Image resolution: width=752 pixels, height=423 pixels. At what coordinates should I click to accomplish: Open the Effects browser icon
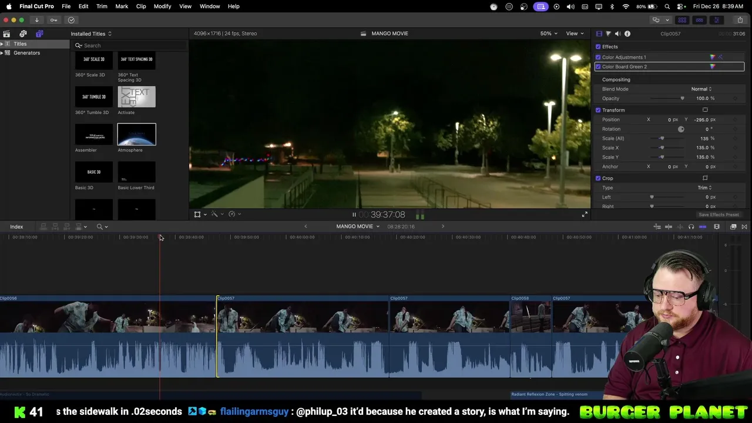click(x=733, y=227)
